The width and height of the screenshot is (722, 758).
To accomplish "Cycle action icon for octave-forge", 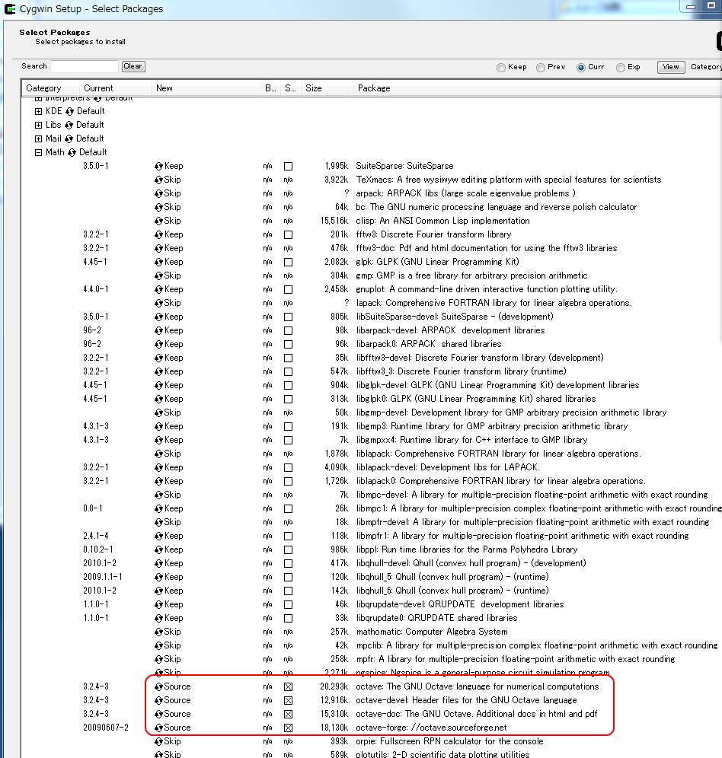I will point(158,728).
